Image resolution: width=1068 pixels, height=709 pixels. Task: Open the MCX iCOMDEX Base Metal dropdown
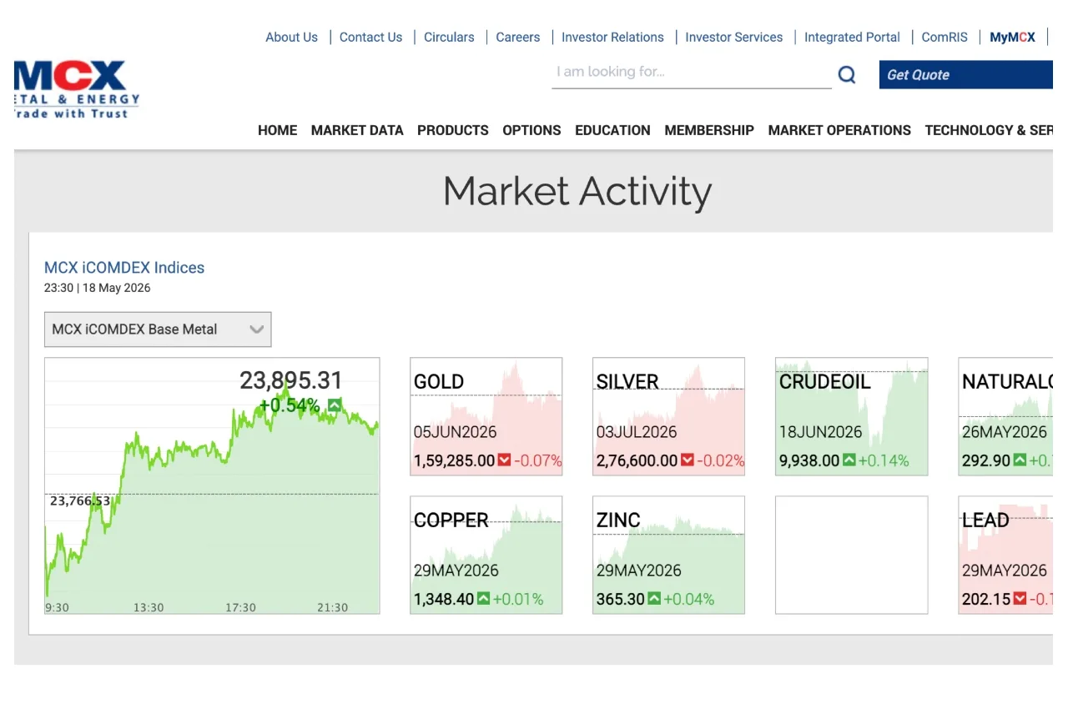click(158, 329)
